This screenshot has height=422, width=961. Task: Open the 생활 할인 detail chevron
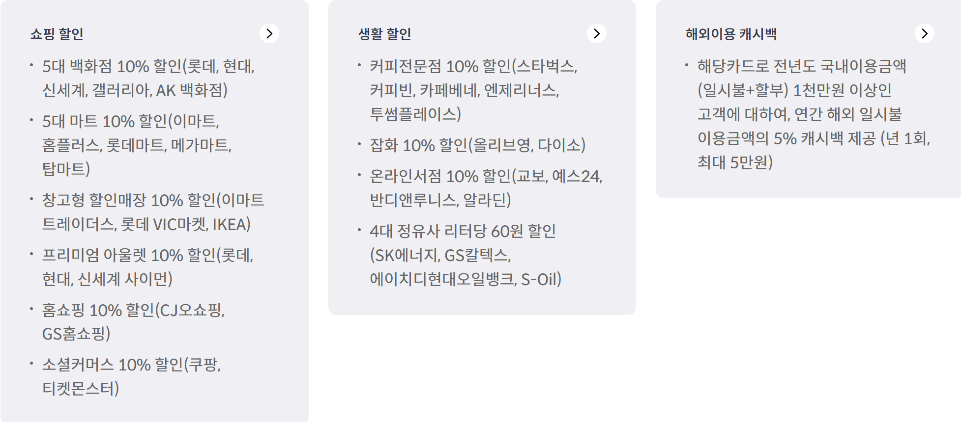tap(598, 34)
